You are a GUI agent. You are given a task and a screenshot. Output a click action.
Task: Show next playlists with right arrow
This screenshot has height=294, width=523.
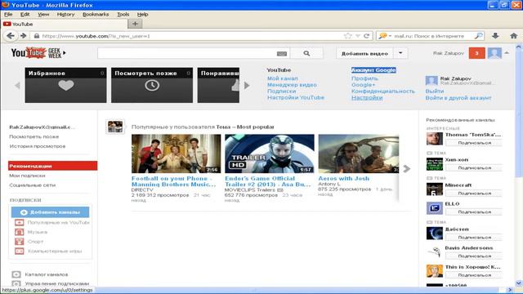247,85
